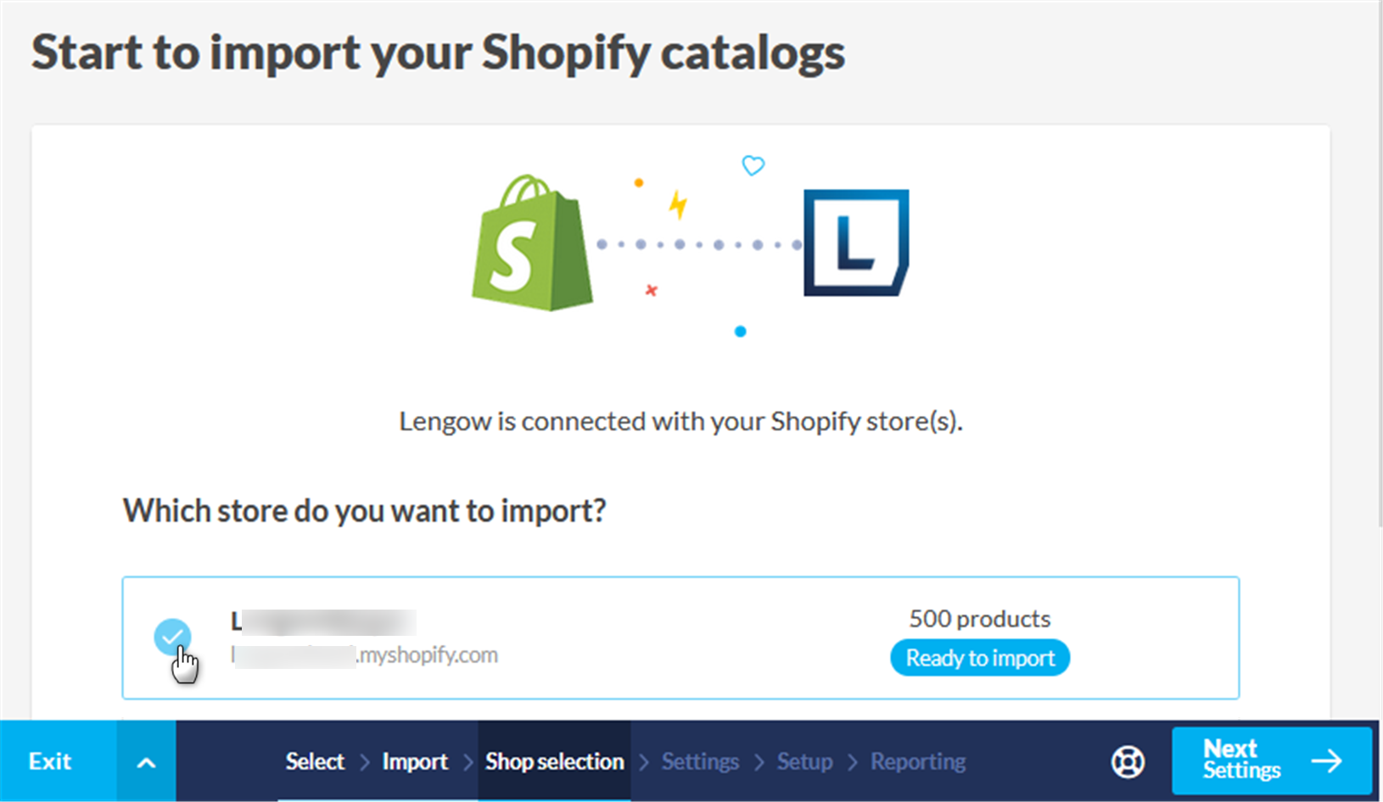The width and height of the screenshot is (1383, 802).
Task: Click the yellow lightning bolt icon
Action: 678,204
